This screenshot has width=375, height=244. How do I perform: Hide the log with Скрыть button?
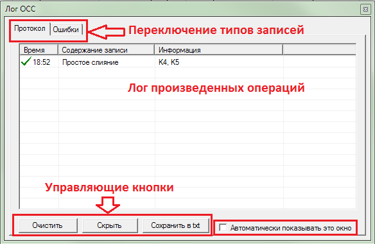coord(110,225)
